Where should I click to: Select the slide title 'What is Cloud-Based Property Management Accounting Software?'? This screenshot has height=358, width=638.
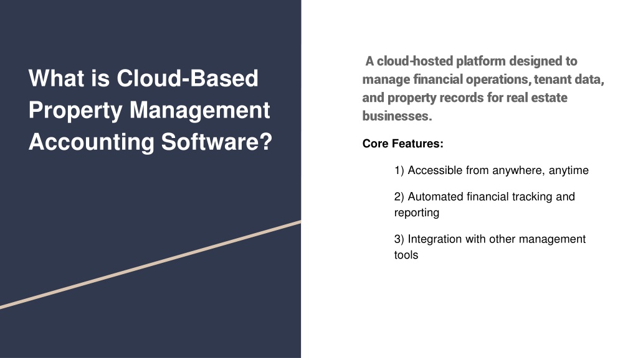150,110
